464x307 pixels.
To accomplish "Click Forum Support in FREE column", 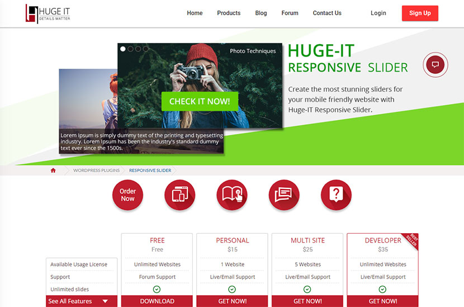I will coord(157,277).
